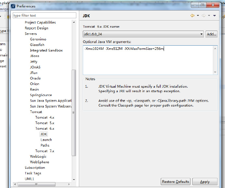
Task: Open the JDK name combo box
Action: [x=143, y=34]
